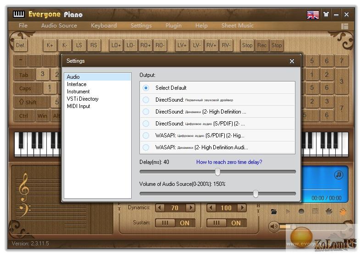Click the dark left-hand icon
361x255 pixels.
[x=329, y=211]
